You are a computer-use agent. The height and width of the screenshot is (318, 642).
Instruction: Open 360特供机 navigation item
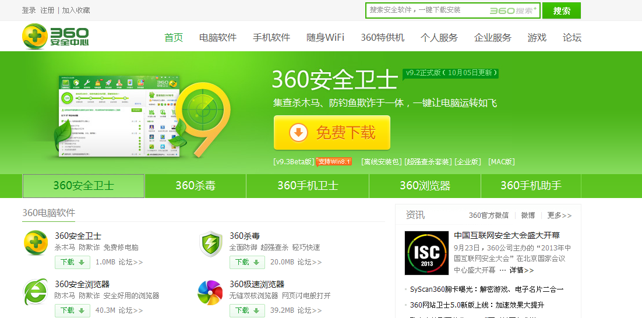382,38
